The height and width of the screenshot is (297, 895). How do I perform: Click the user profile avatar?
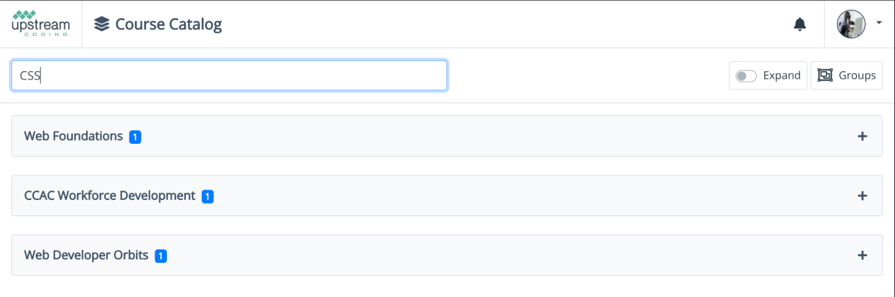(x=851, y=24)
